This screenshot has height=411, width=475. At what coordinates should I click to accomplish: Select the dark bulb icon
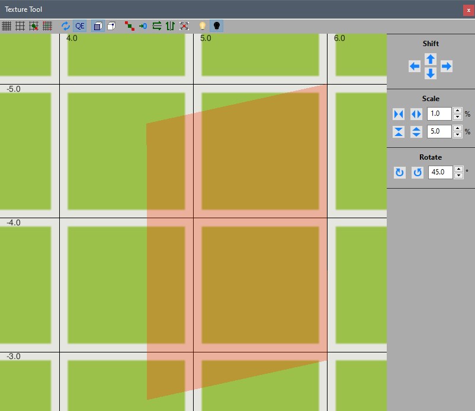216,26
